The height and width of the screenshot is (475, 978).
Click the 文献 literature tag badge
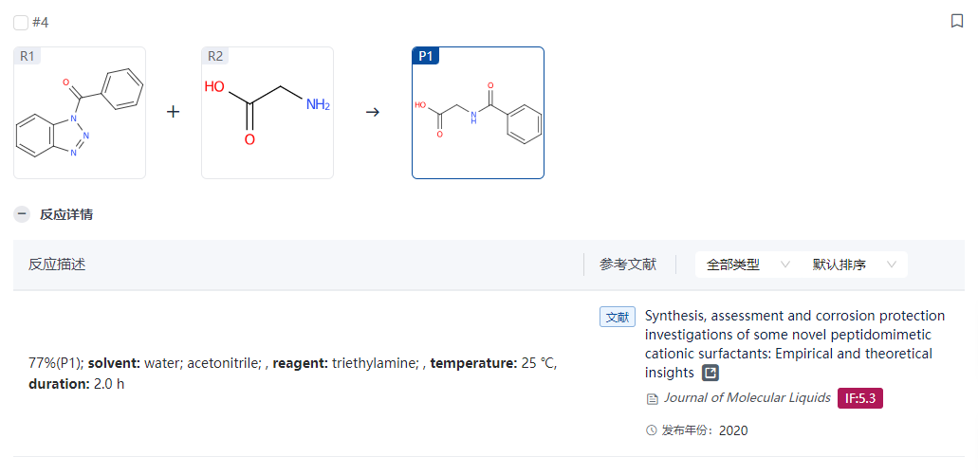618,317
